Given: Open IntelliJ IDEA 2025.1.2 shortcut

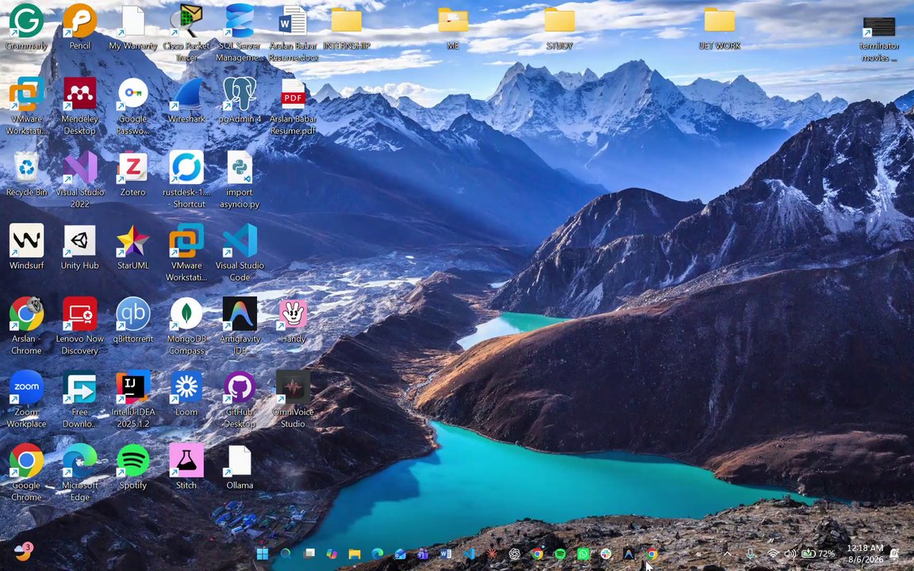Looking at the screenshot, I should pyautogui.click(x=133, y=387).
